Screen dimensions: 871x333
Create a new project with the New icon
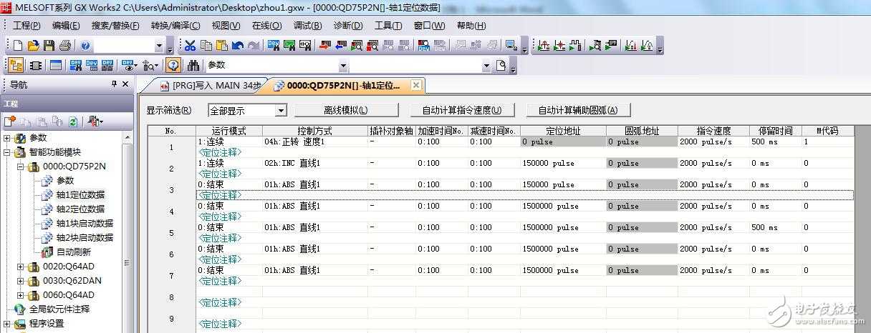[18, 45]
